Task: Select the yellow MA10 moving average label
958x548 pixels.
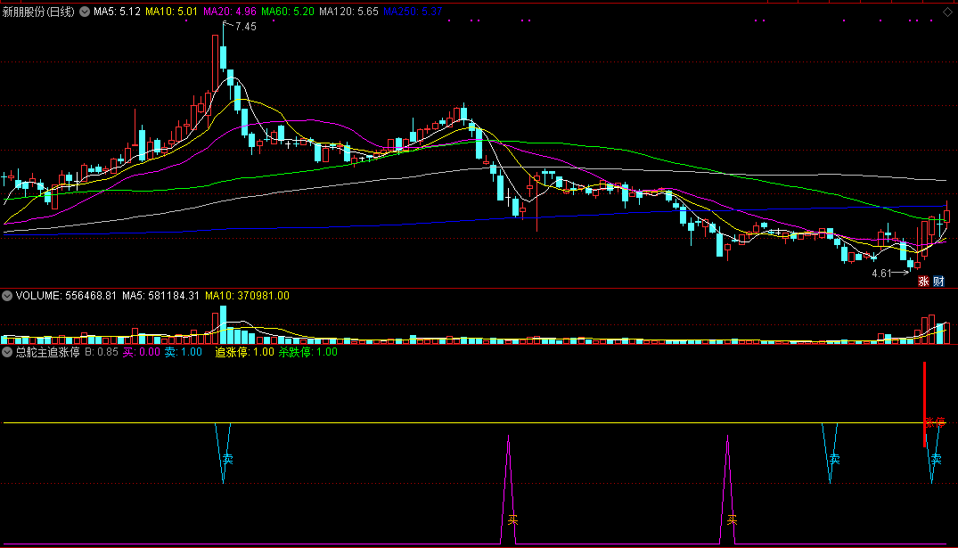Action: click(x=172, y=12)
